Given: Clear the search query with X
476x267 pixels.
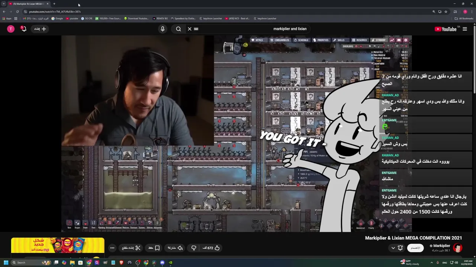Looking at the screenshot, I should (x=190, y=29).
